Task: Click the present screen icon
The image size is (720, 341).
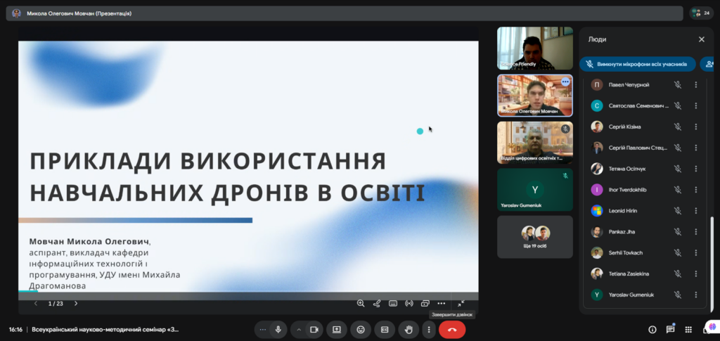Action: click(337, 330)
